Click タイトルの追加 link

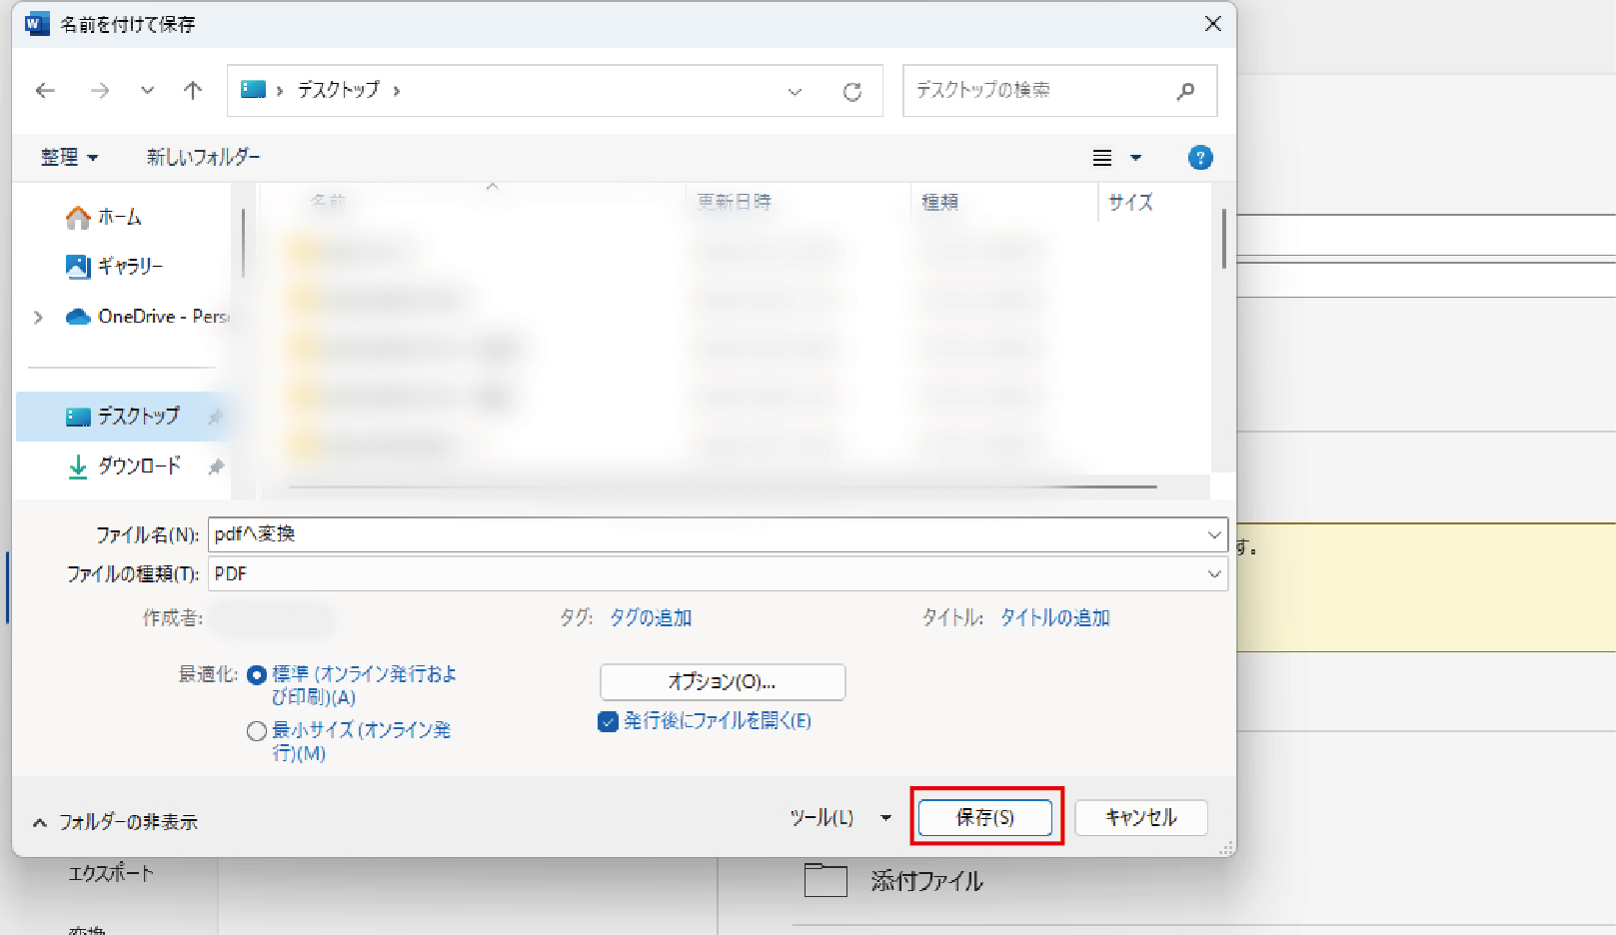click(1055, 617)
